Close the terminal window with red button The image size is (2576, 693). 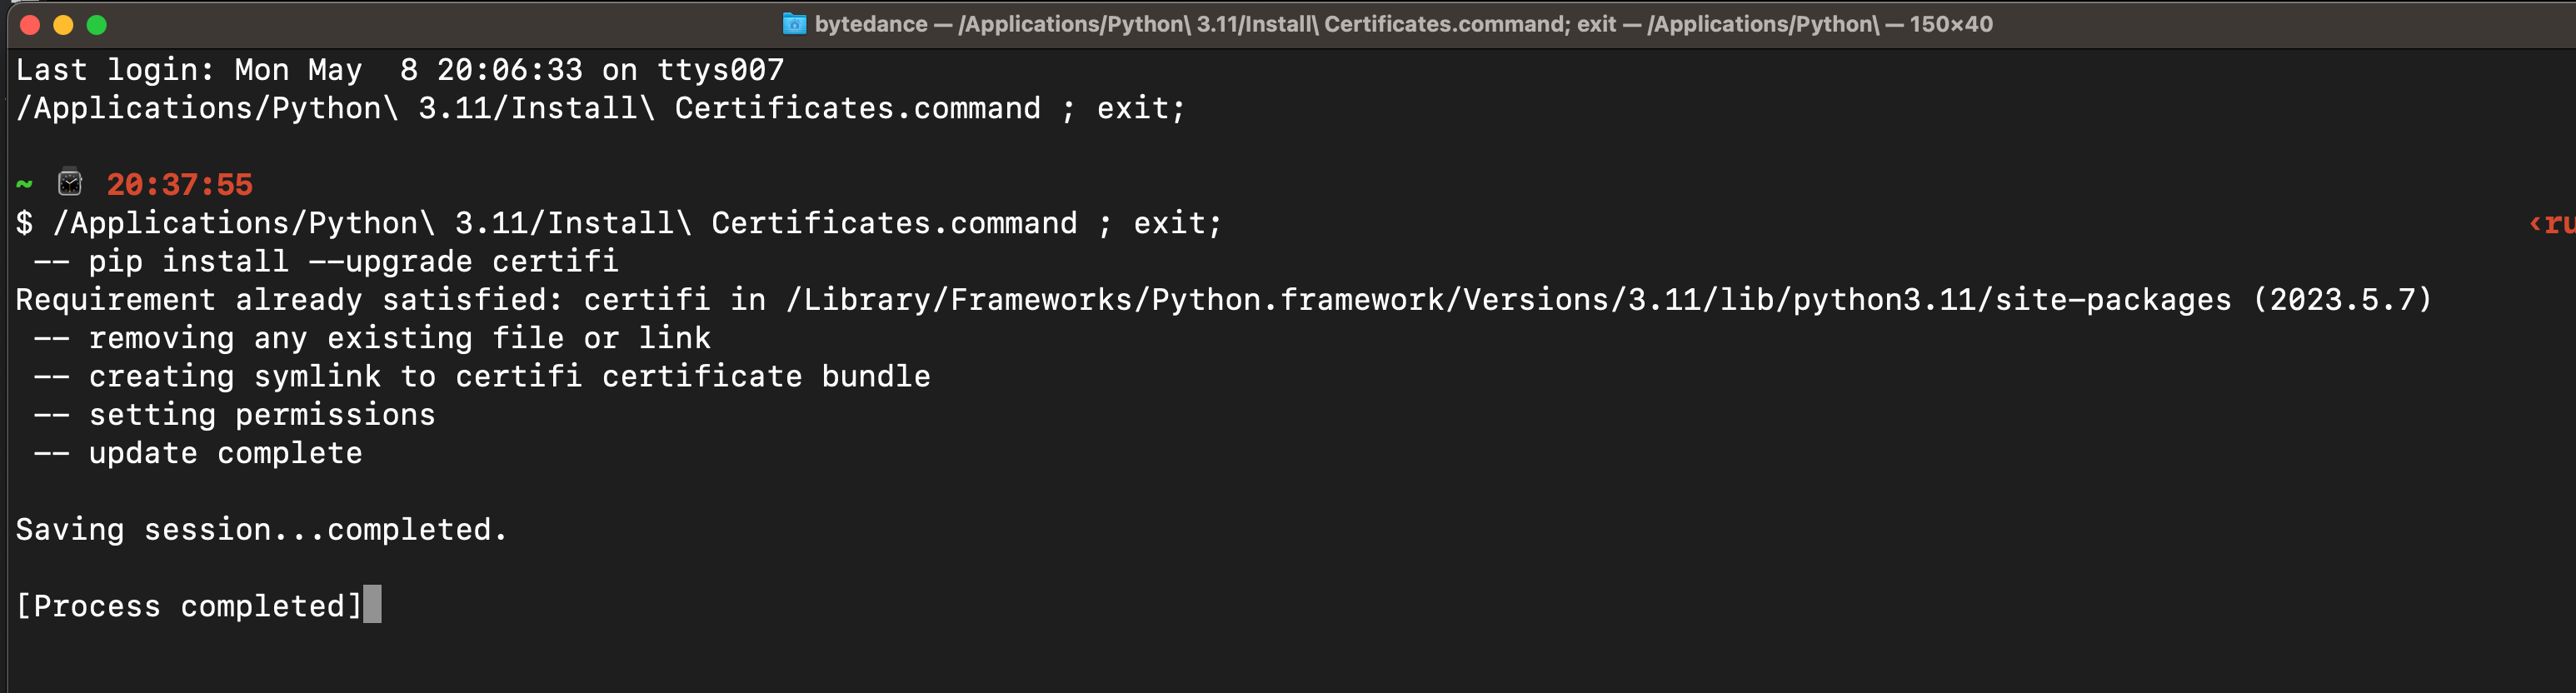click(x=30, y=25)
